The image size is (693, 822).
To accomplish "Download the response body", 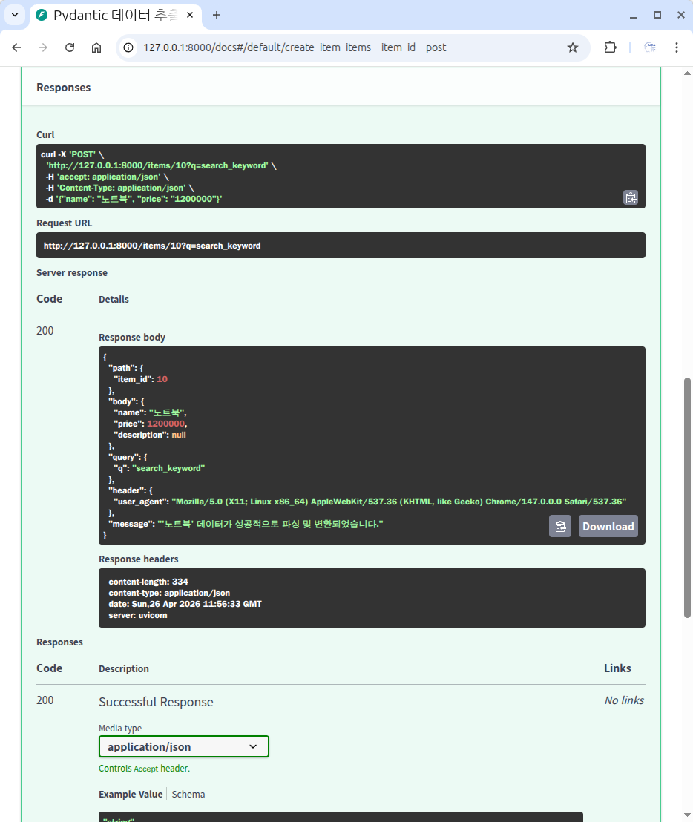I will tap(608, 526).
